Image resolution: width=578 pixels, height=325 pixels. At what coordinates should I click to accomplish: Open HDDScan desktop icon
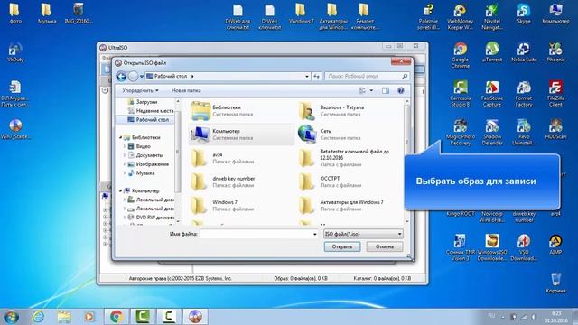555,129
